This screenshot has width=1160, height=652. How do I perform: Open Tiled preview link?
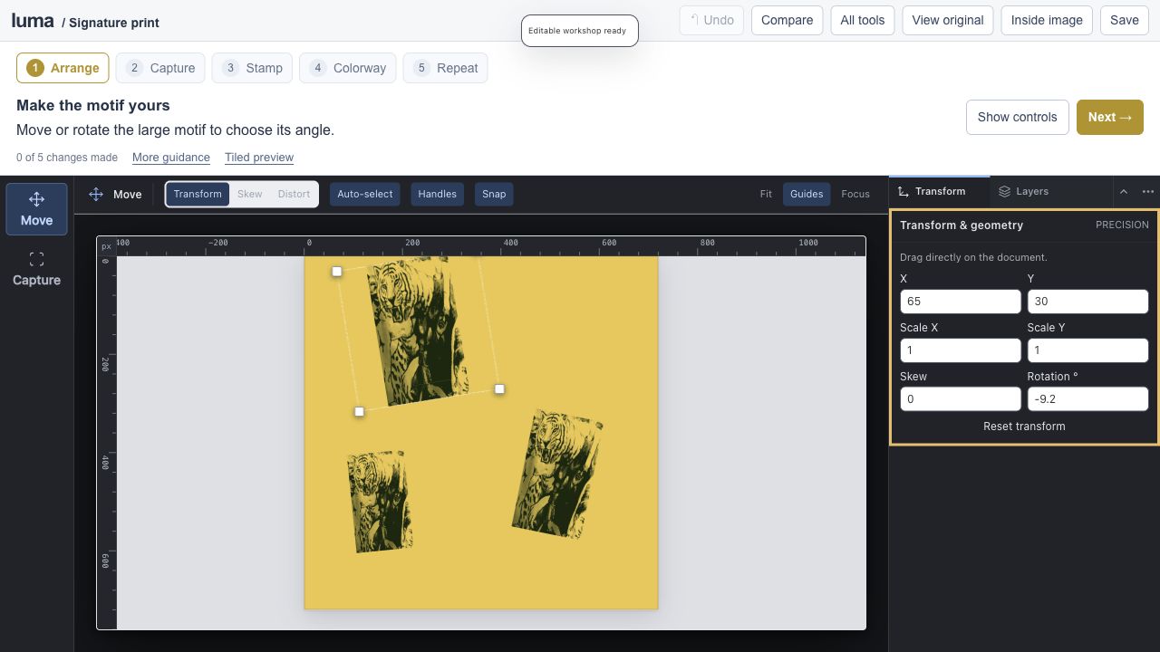(x=259, y=158)
